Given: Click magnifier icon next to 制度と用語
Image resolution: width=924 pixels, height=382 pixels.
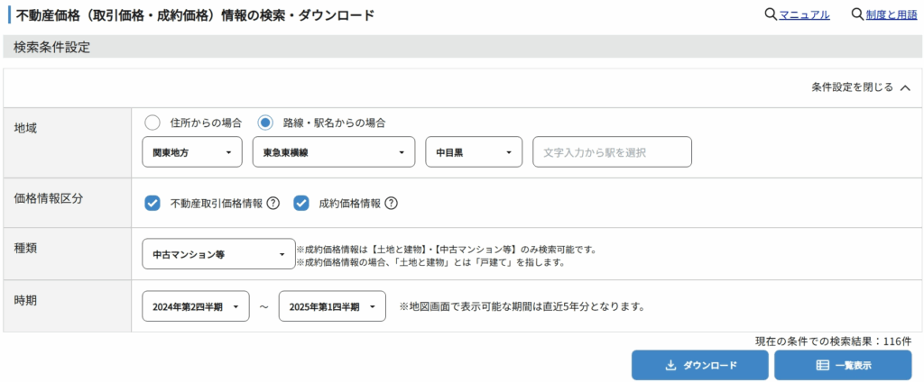Looking at the screenshot, I should [857, 14].
